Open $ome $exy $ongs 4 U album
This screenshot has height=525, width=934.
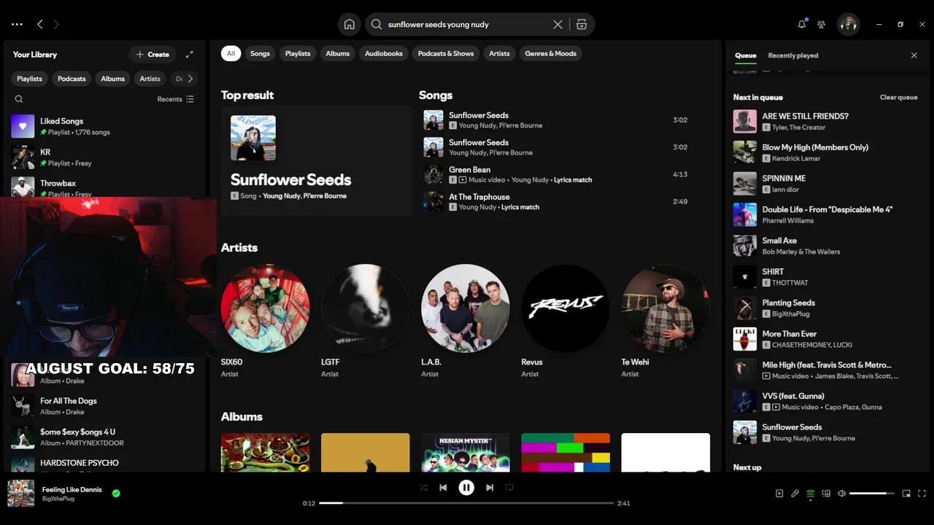pyautogui.click(x=105, y=437)
